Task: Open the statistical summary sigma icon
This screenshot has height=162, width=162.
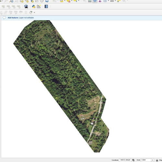Action: [x=100, y=1]
